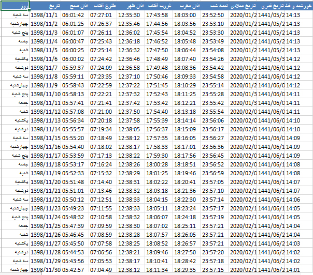313x275 pixels.
Task: Click the cell showing 17:47:50
Action: [159, 50]
